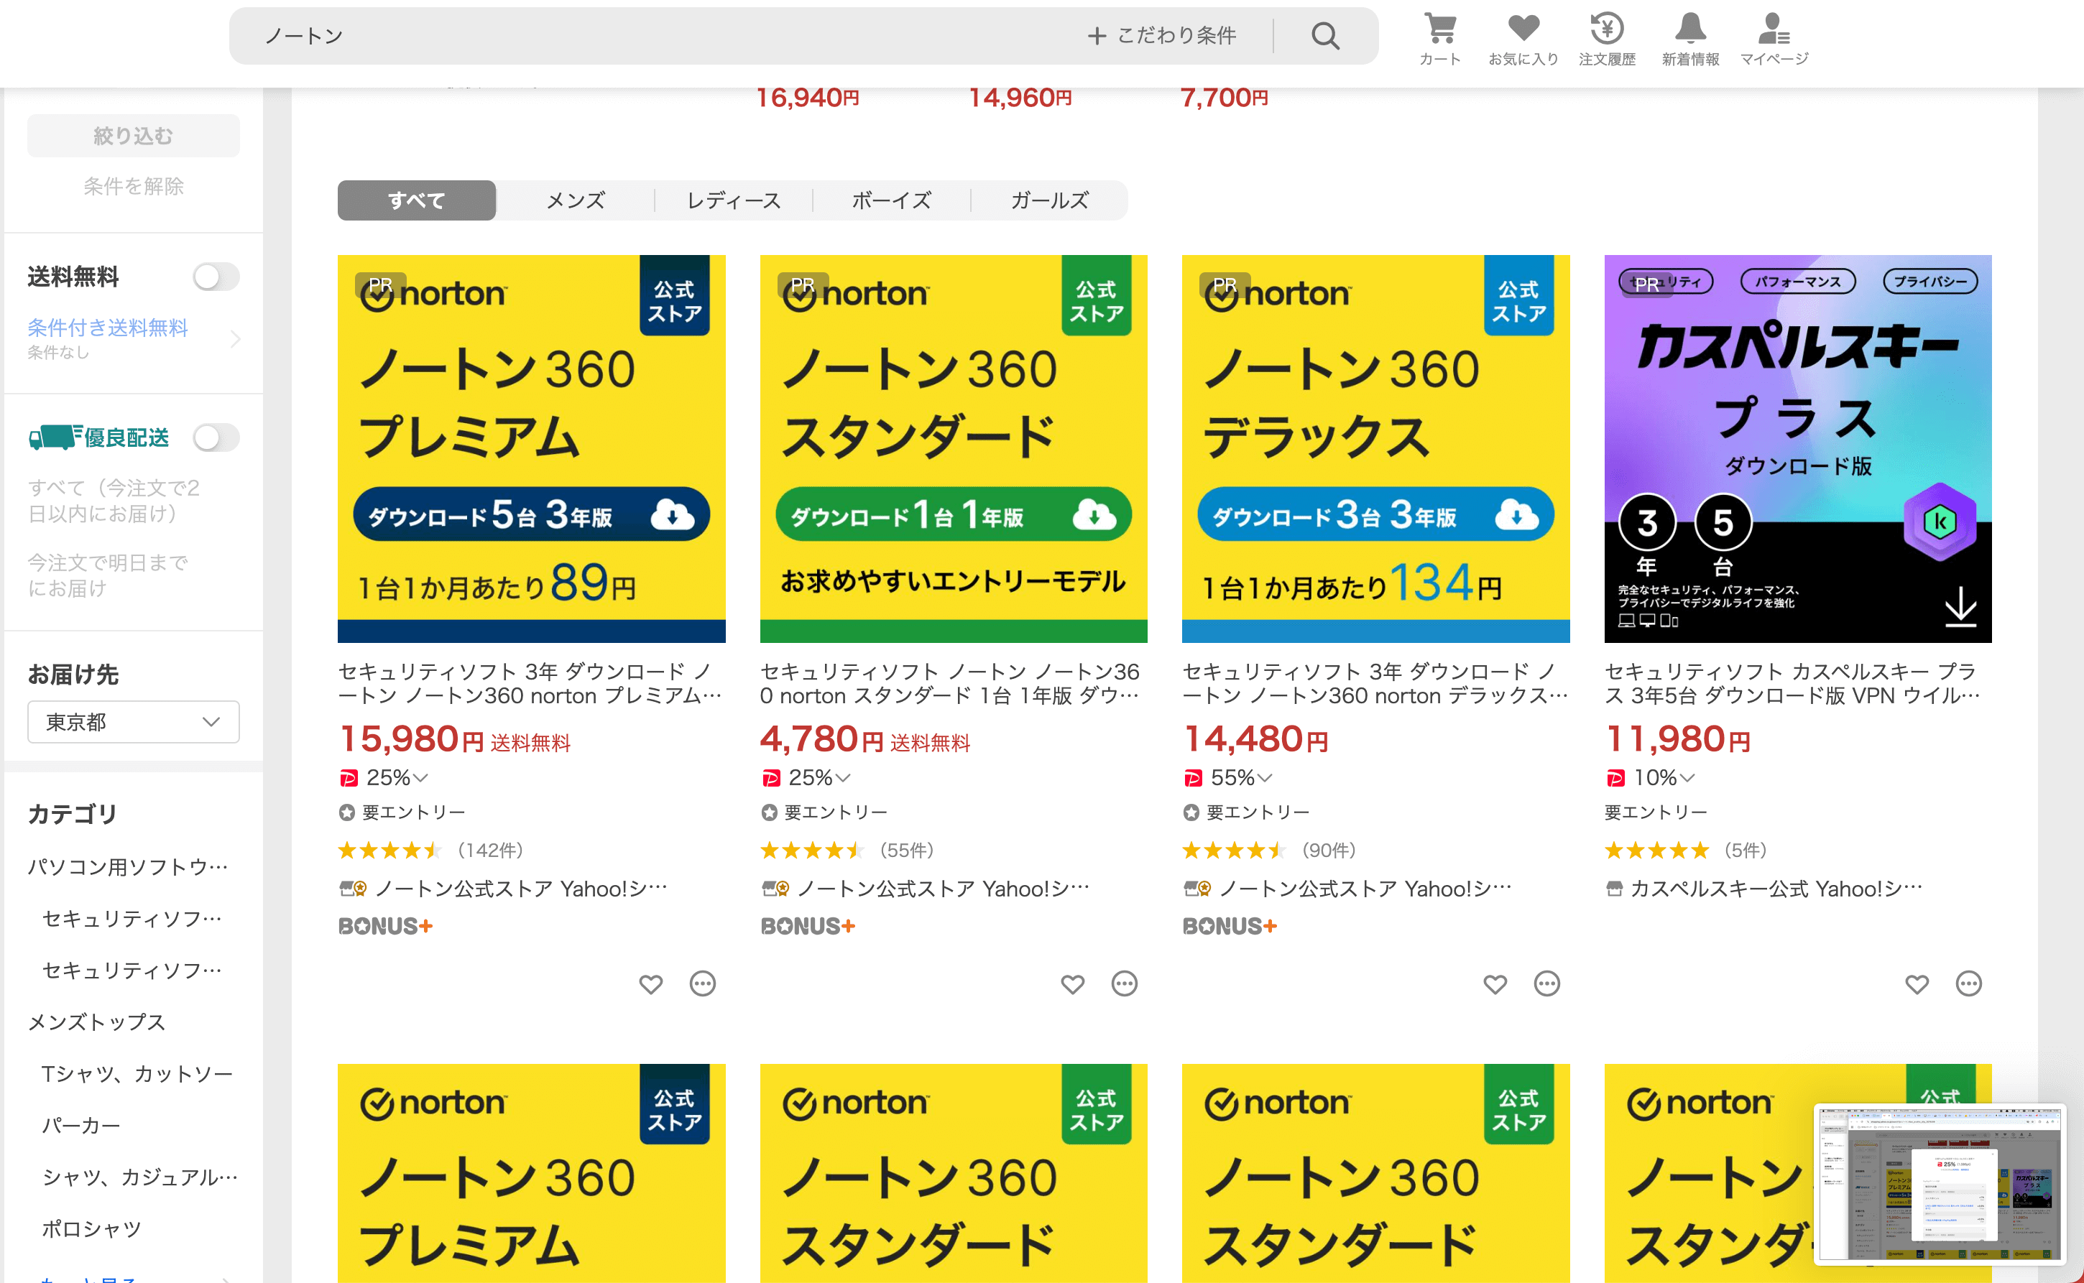Click the (90件) review count
This screenshot has width=2084, height=1283.
tap(1329, 851)
